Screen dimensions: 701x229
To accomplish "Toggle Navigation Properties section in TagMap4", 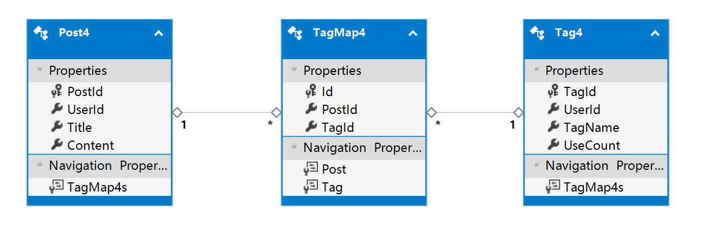I will coord(294,147).
